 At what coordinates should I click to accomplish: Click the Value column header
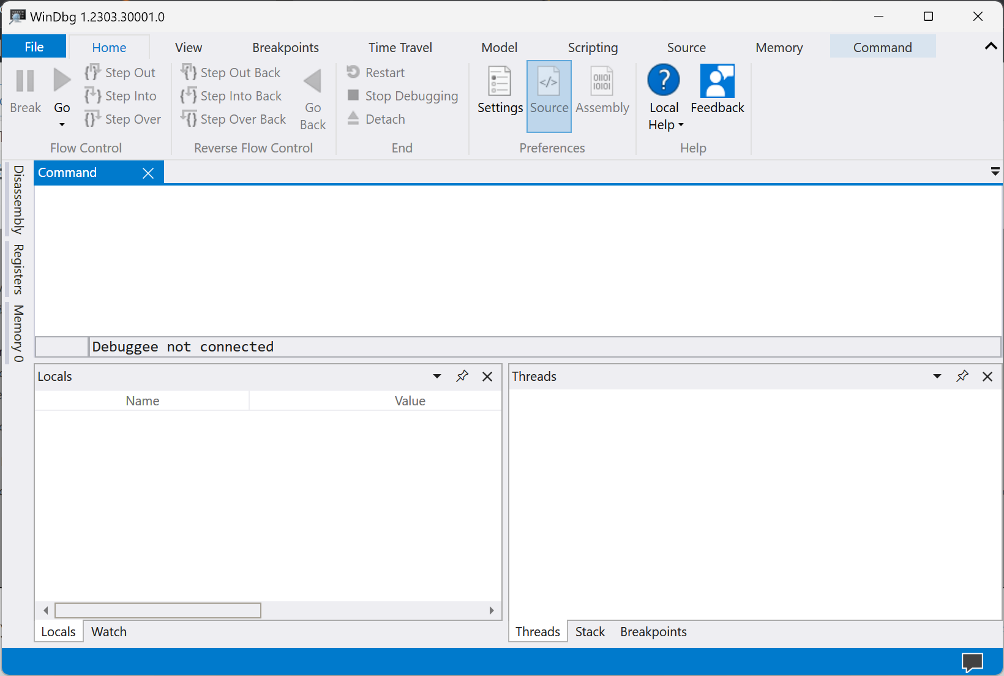point(410,401)
